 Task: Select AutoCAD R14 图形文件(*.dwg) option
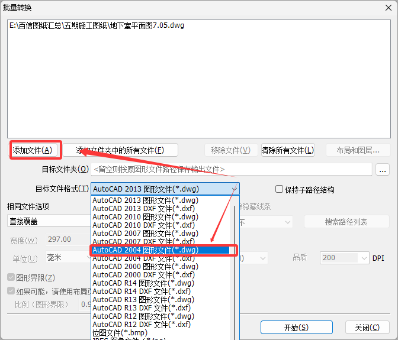[161, 283]
